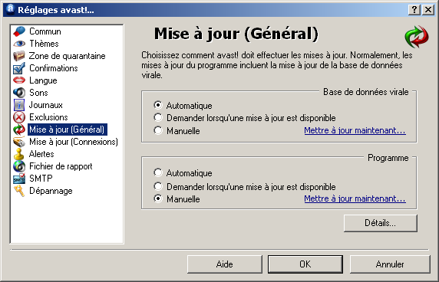Open the Exclusions red X icon
The height and width of the screenshot is (282, 439).
click(19, 117)
